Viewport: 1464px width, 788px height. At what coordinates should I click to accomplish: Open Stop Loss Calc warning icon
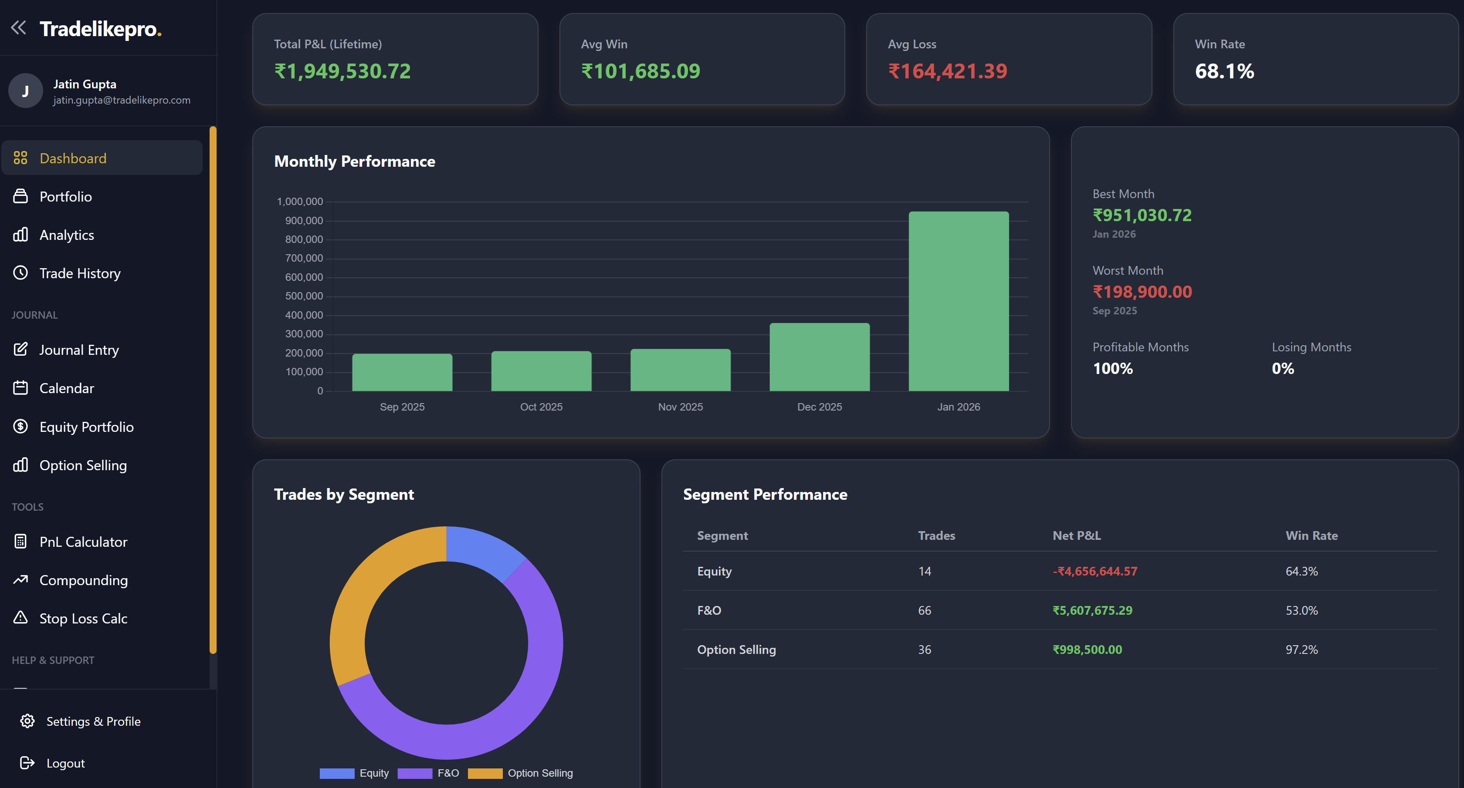(20, 618)
